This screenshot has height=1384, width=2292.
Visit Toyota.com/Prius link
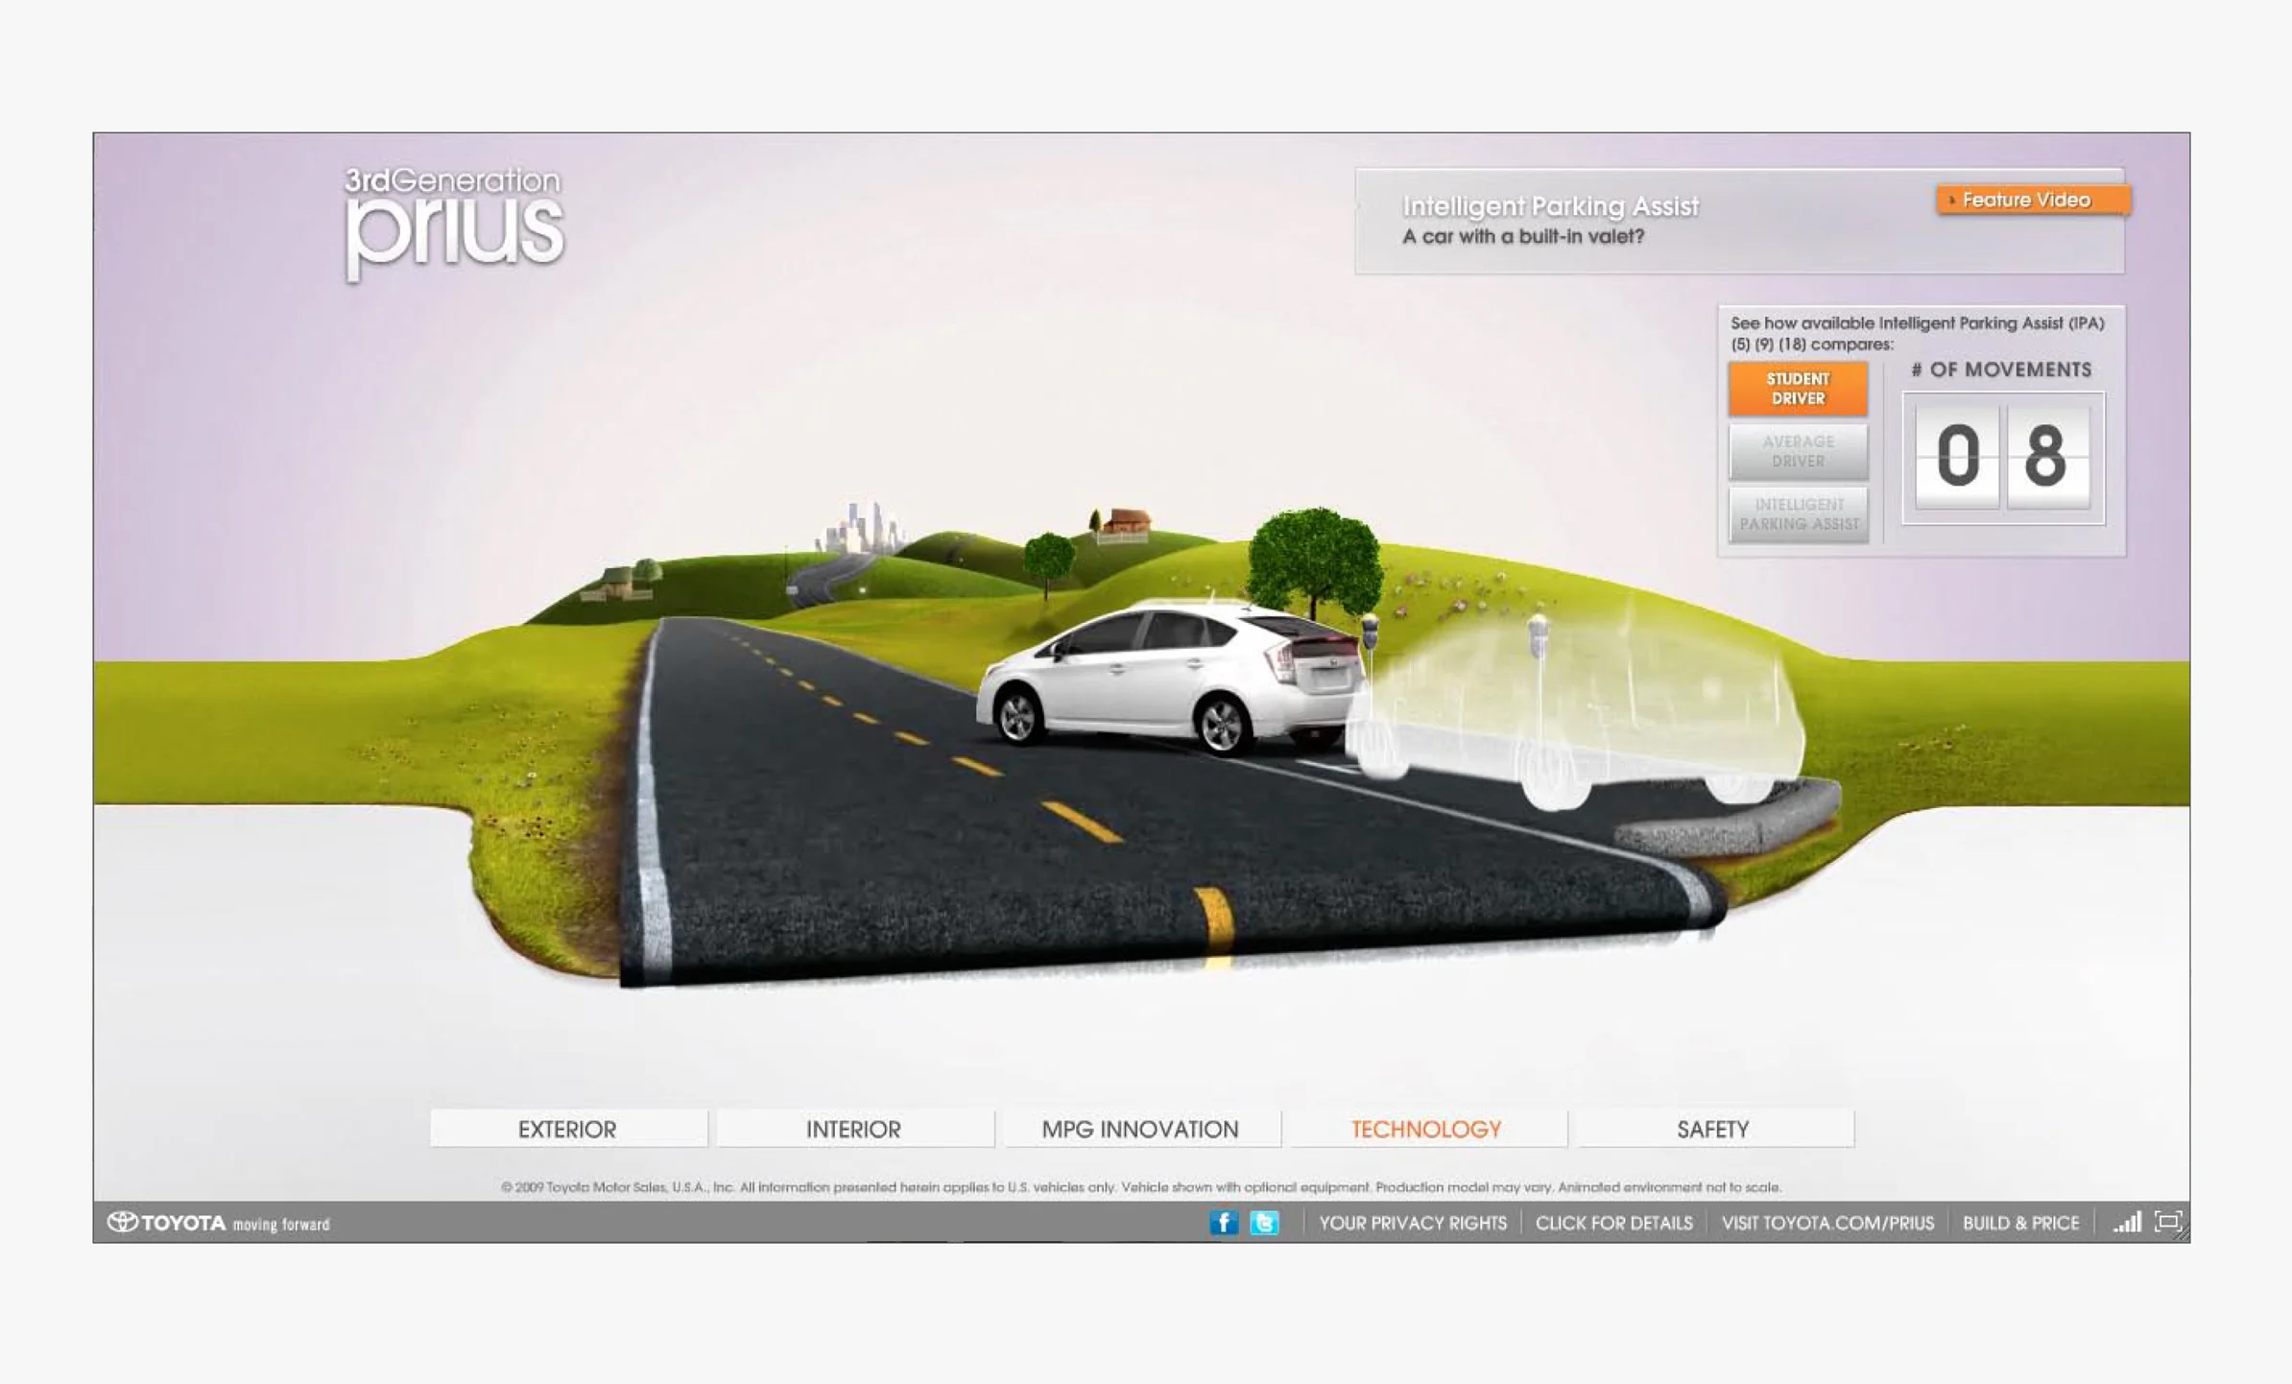1827,1223
